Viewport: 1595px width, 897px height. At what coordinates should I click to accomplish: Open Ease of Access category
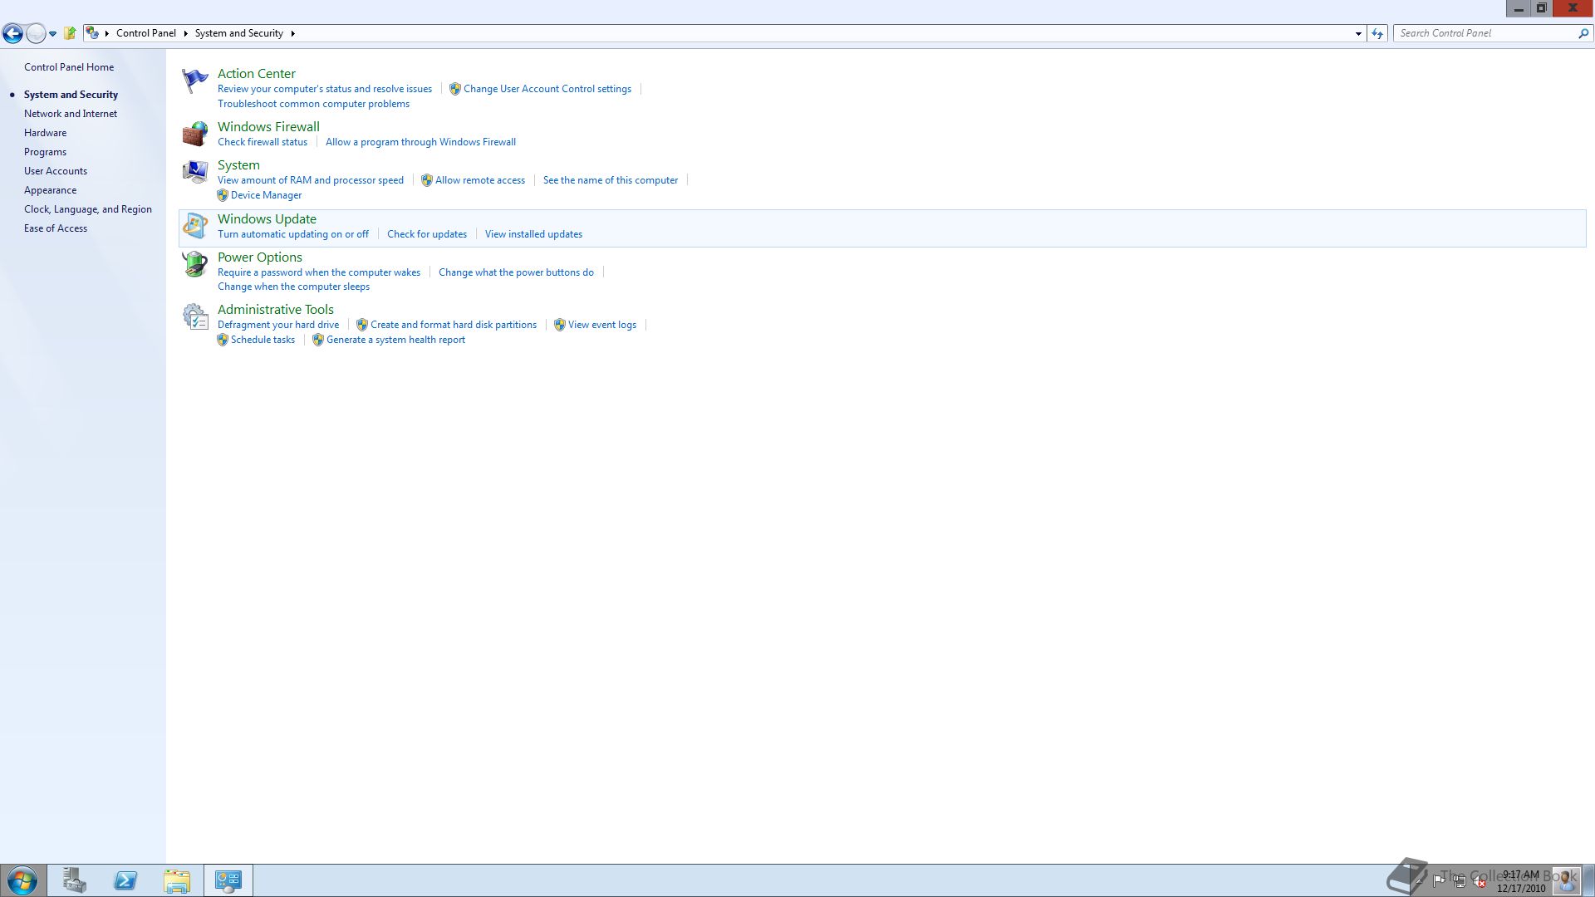[x=56, y=228]
